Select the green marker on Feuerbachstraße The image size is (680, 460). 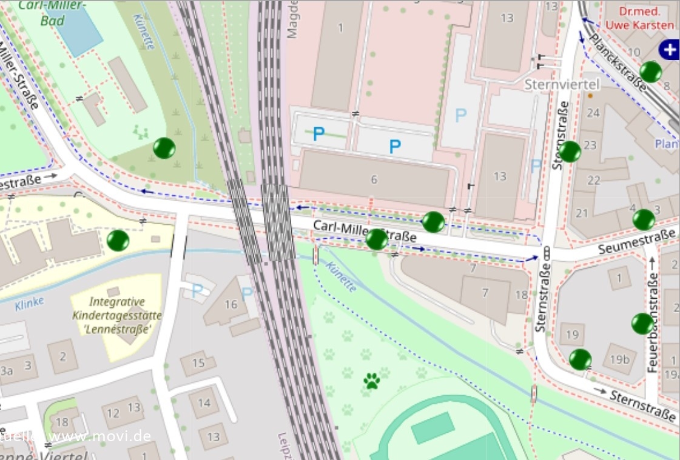643,324
